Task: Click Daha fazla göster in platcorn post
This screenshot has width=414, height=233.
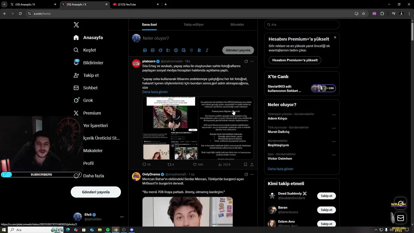Action: [155, 92]
